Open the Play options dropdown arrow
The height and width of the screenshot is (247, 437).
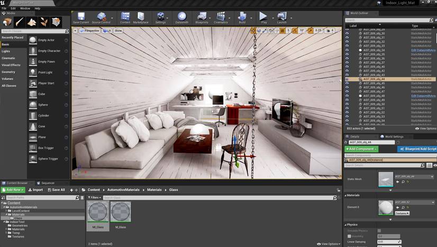[273, 18]
